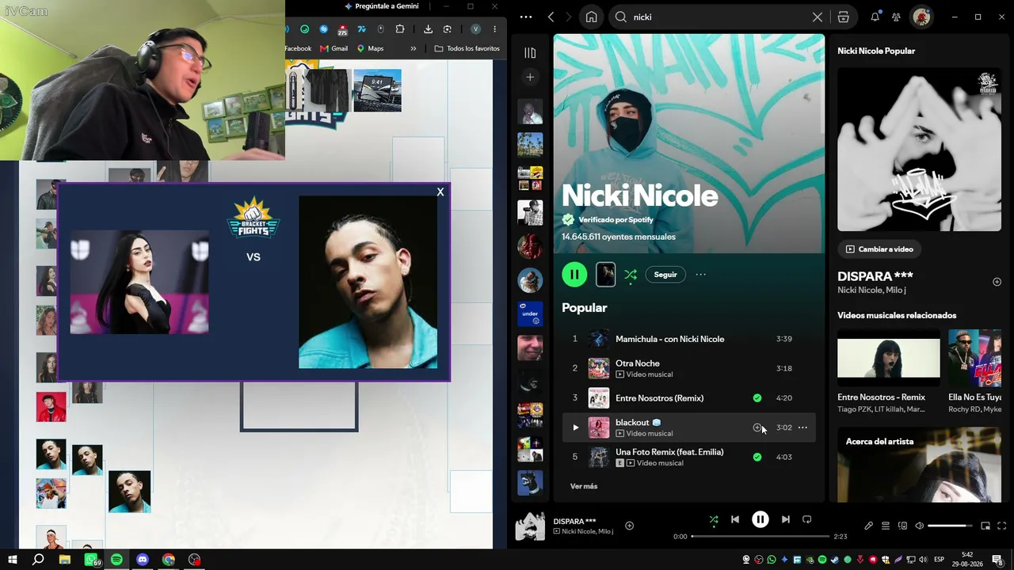Screen dimensions: 1014x570
Task: Adjust the Spotify volume slider
Action: [950, 526]
